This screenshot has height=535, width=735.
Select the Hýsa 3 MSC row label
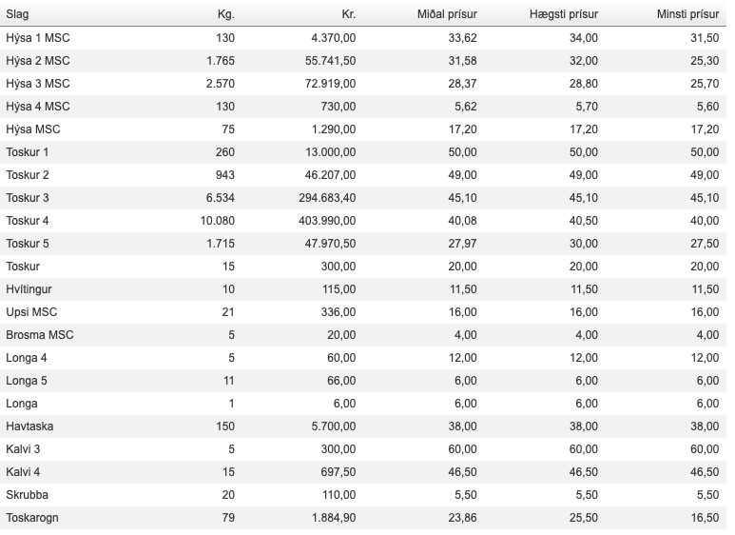pos(38,84)
